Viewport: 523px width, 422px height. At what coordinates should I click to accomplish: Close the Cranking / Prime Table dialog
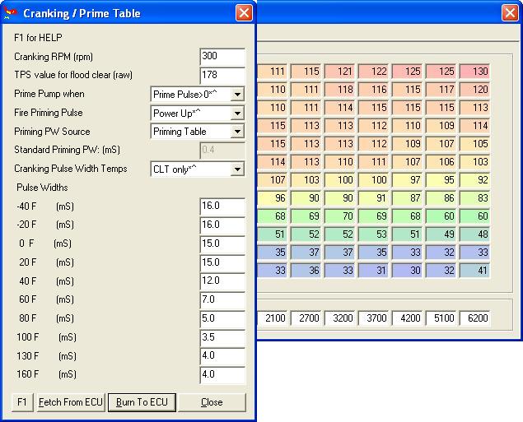[244, 13]
